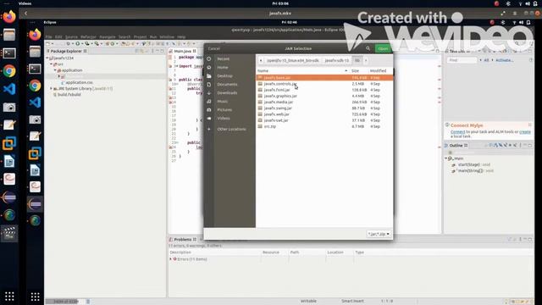Image resolution: width=542 pixels, height=305 pixels.
Task: Select javafx.web.jar in the file list
Action: tap(324, 114)
